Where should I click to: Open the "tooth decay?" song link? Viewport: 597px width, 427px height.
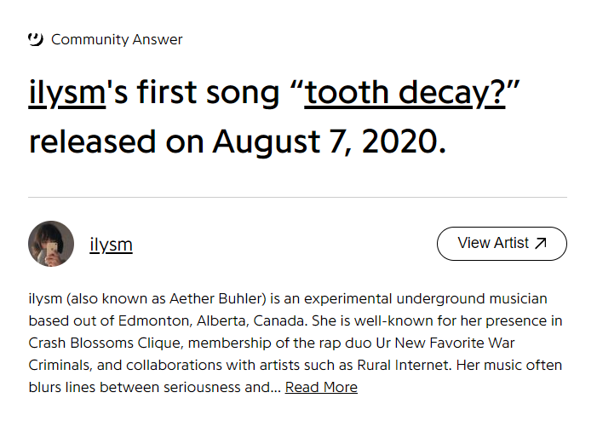[x=405, y=95]
